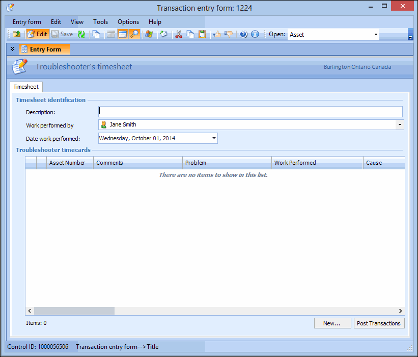Click the magnifying glass search icon
This screenshot has width=418, height=357.
point(134,35)
